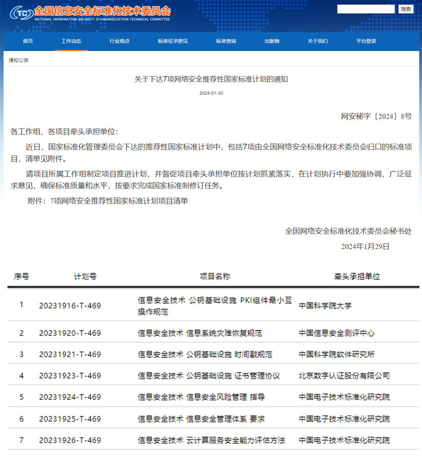Click the notice title about 7项网络安全推荐性国家标准计划
Image resolution: width=422 pixels, height=456 pixels.
[x=211, y=79]
